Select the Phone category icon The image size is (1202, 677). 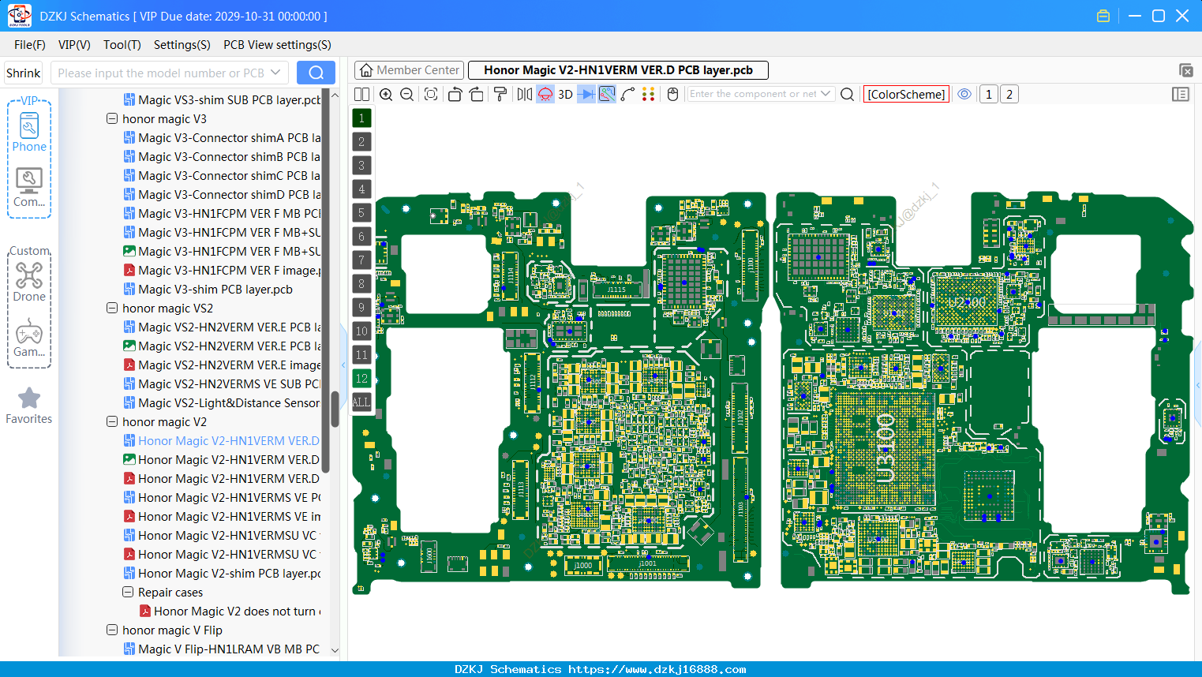[x=29, y=132]
